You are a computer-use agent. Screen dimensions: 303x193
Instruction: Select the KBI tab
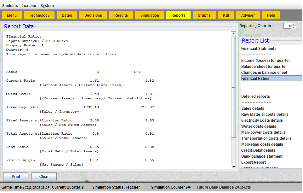(x=226, y=15)
